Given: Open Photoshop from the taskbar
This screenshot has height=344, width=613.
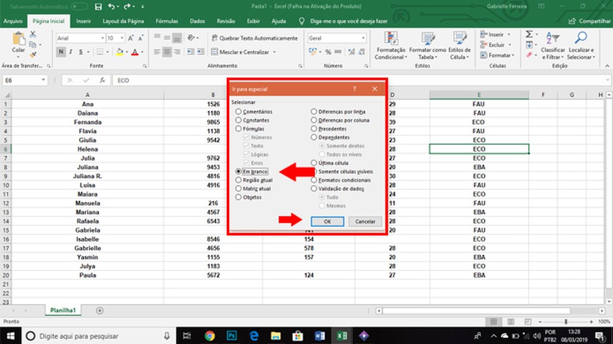Looking at the screenshot, I should pyautogui.click(x=232, y=336).
